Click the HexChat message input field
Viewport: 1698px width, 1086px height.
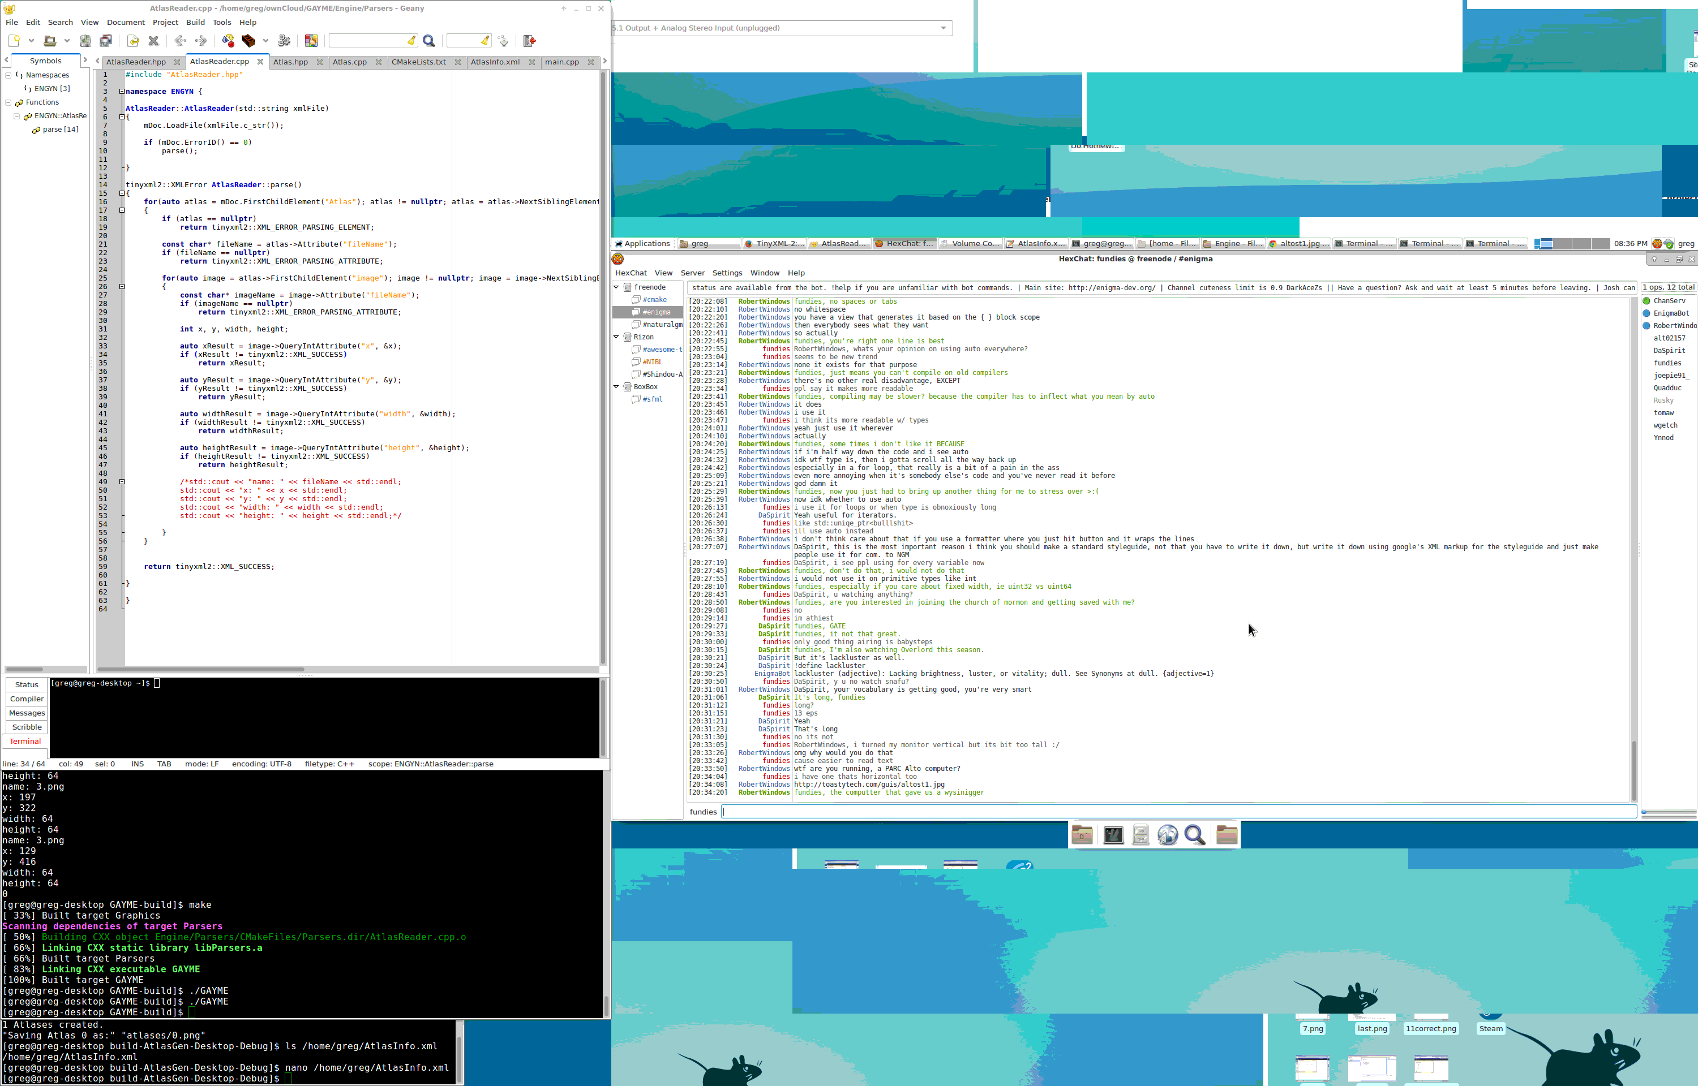1178,812
